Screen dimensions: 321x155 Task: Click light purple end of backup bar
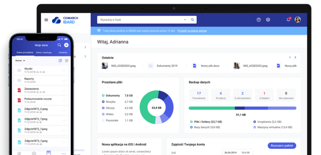pyautogui.click(x=282, y=108)
